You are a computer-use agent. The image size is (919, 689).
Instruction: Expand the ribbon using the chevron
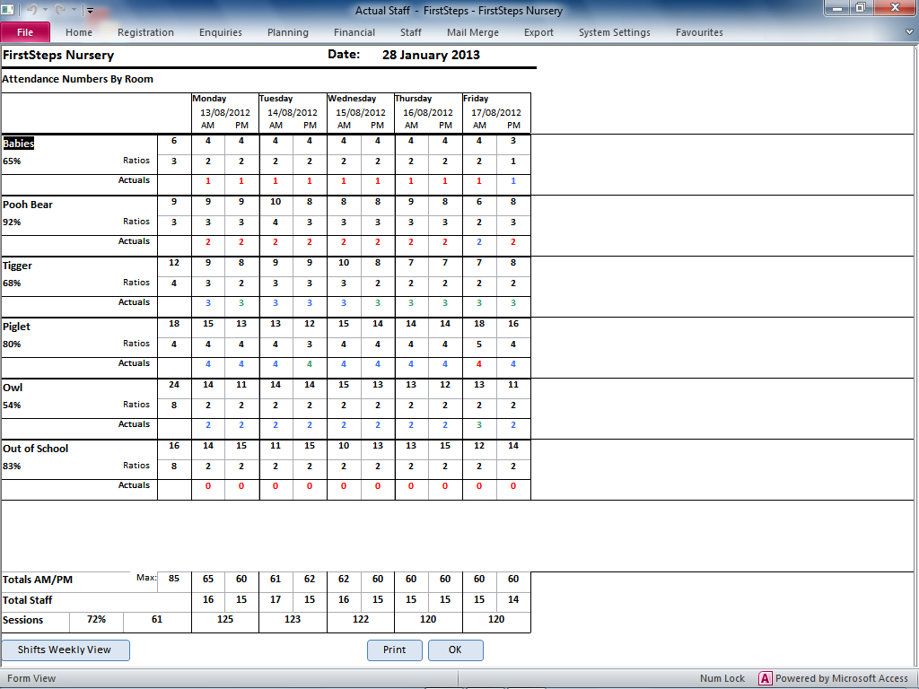point(909,31)
